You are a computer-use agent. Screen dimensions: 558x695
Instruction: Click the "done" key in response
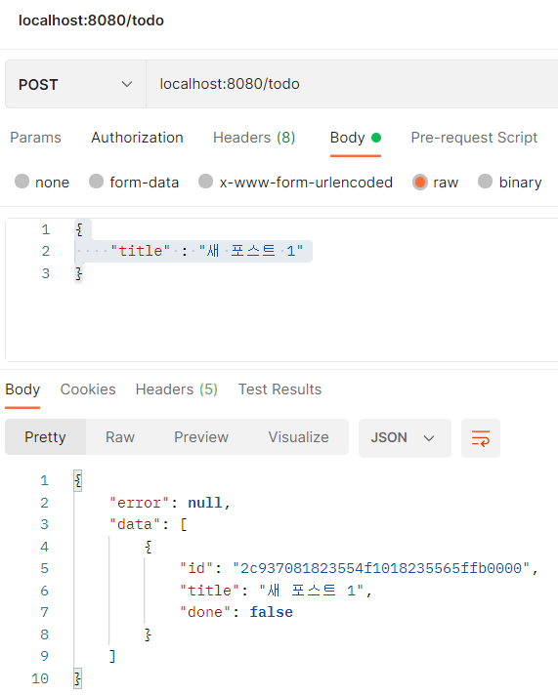(205, 612)
